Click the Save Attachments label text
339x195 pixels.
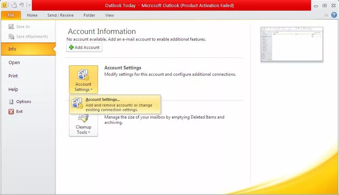32,36
